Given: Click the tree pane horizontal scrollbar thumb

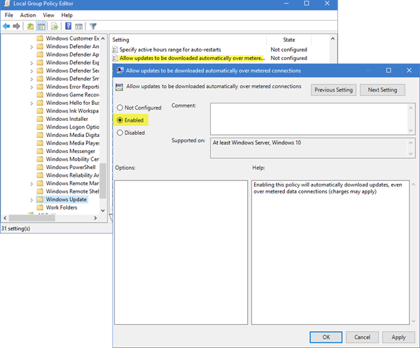Looking at the screenshot, I should (x=32, y=218).
